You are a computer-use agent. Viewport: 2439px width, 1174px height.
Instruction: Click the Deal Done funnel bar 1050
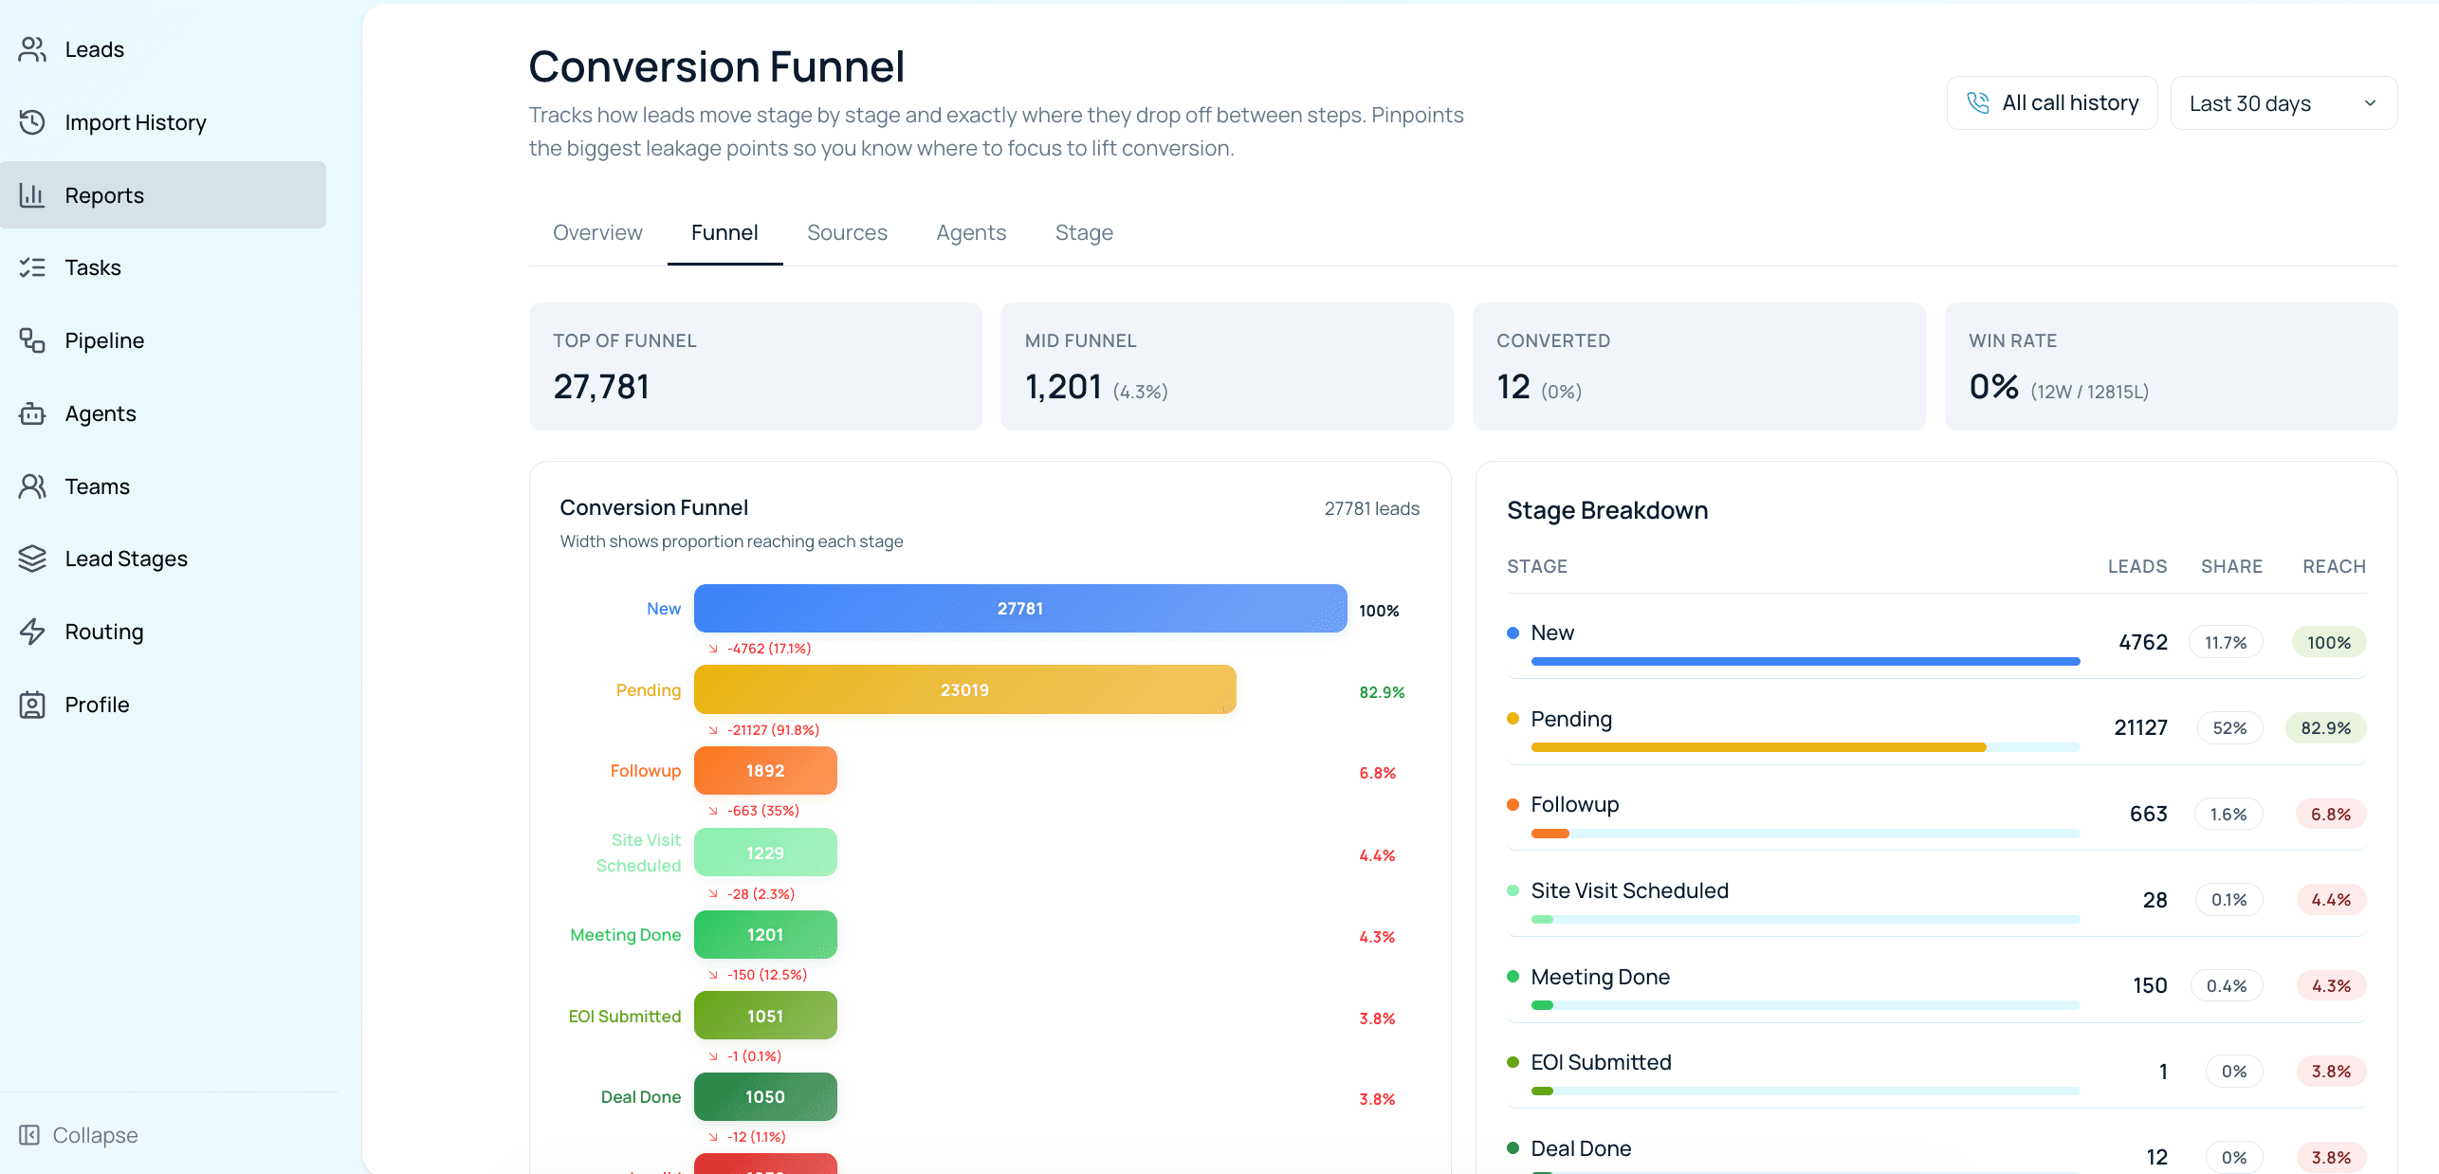(x=765, y=1097)
